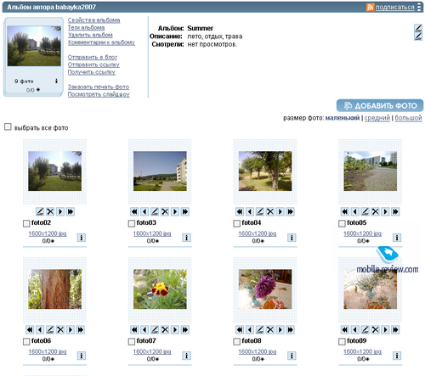Move foto05 one step right arrow
Screen dimensions: 425x376
pyautogui.click(x=385, y=211)
